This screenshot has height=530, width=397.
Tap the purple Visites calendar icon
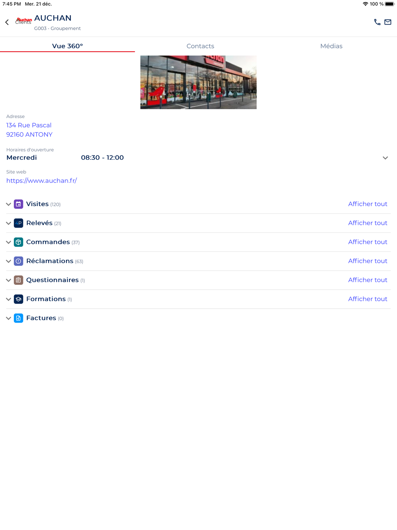pyautogui.click(x=18, y=204)
